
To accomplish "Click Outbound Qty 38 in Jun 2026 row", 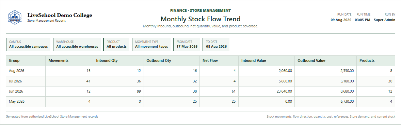I will [172, 92].
